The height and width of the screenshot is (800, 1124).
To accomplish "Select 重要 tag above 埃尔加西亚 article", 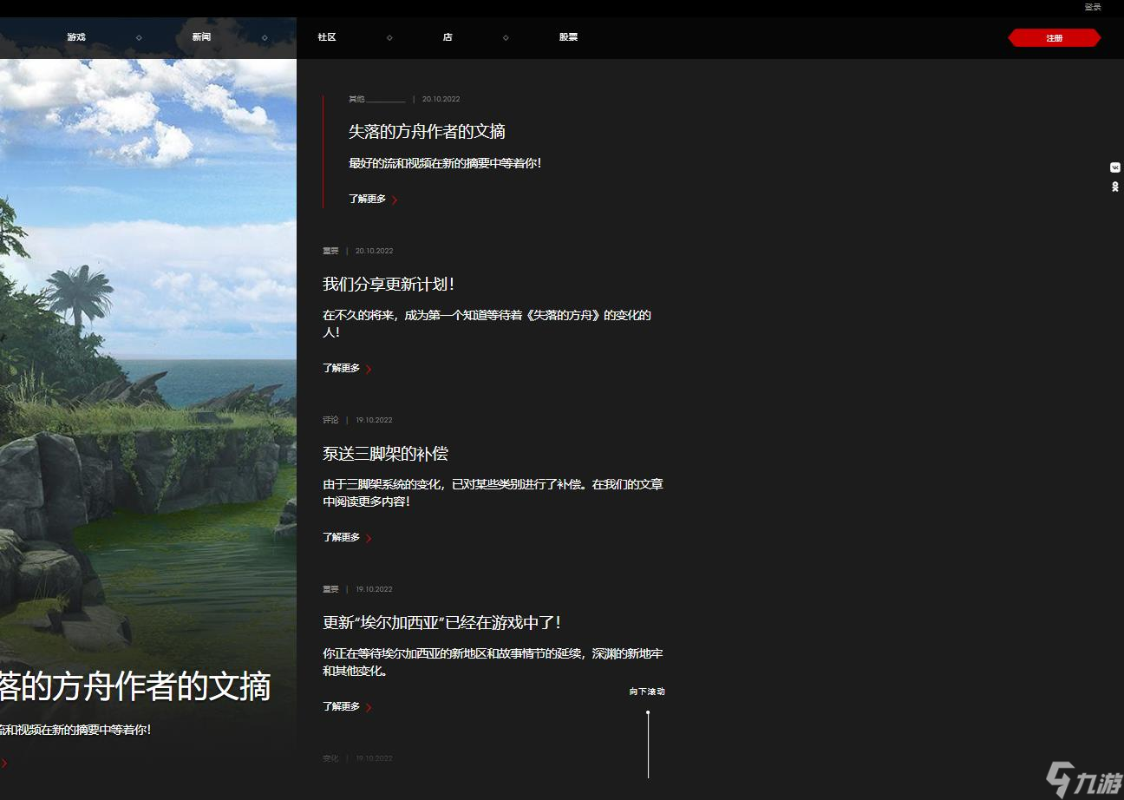I will [x=330, y=589].
